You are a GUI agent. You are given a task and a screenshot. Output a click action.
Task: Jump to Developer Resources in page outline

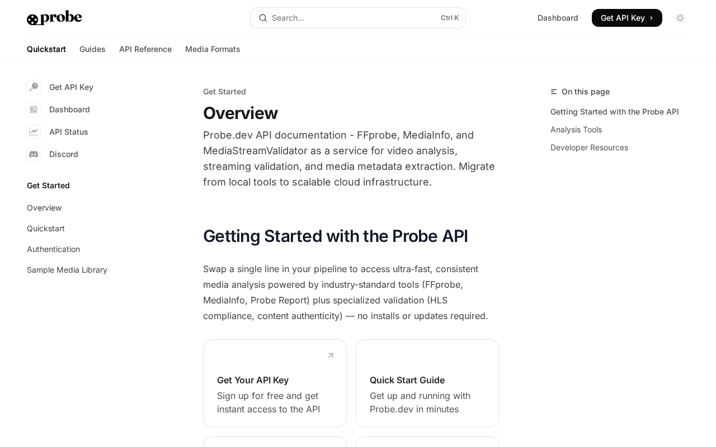click(x=589, y=148)
